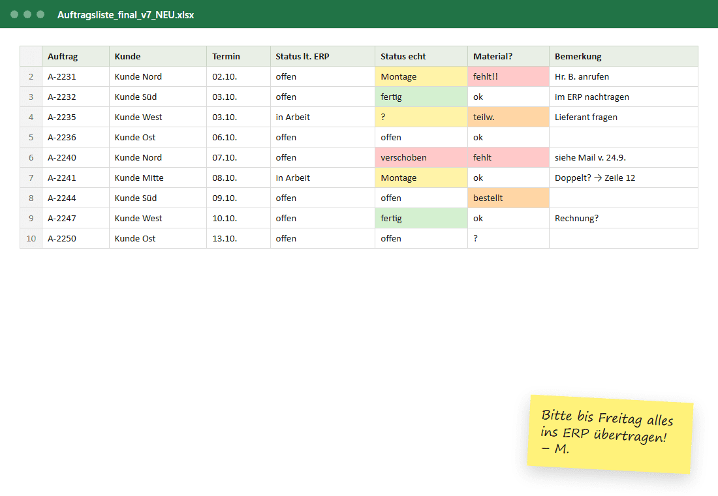Click the '?' status cell of A-2235

421,117
